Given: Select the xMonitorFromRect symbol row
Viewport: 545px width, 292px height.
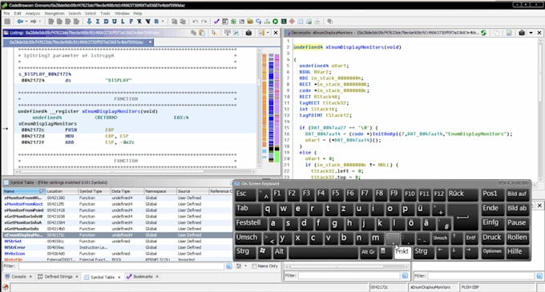Looking at the screenshot, I should click(x=117, y=204).
